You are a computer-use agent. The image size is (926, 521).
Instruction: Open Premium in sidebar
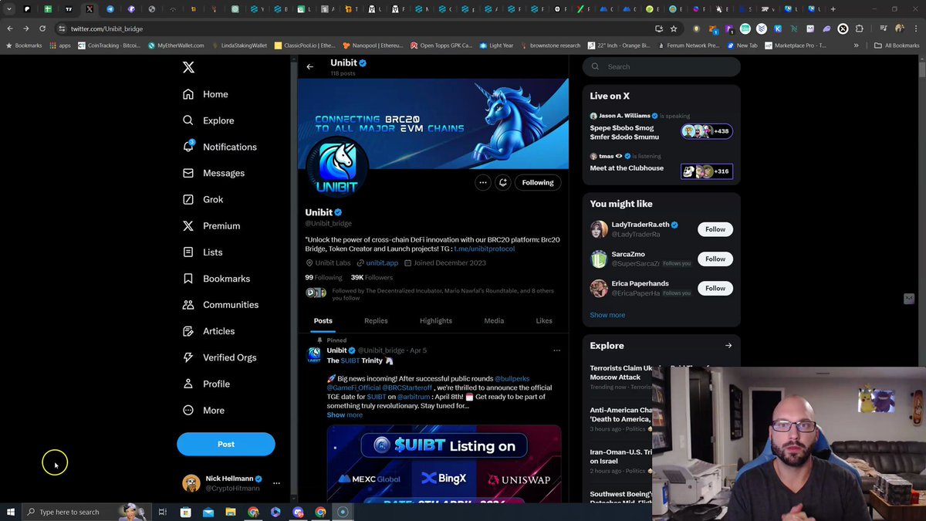[x=211, y=225]
